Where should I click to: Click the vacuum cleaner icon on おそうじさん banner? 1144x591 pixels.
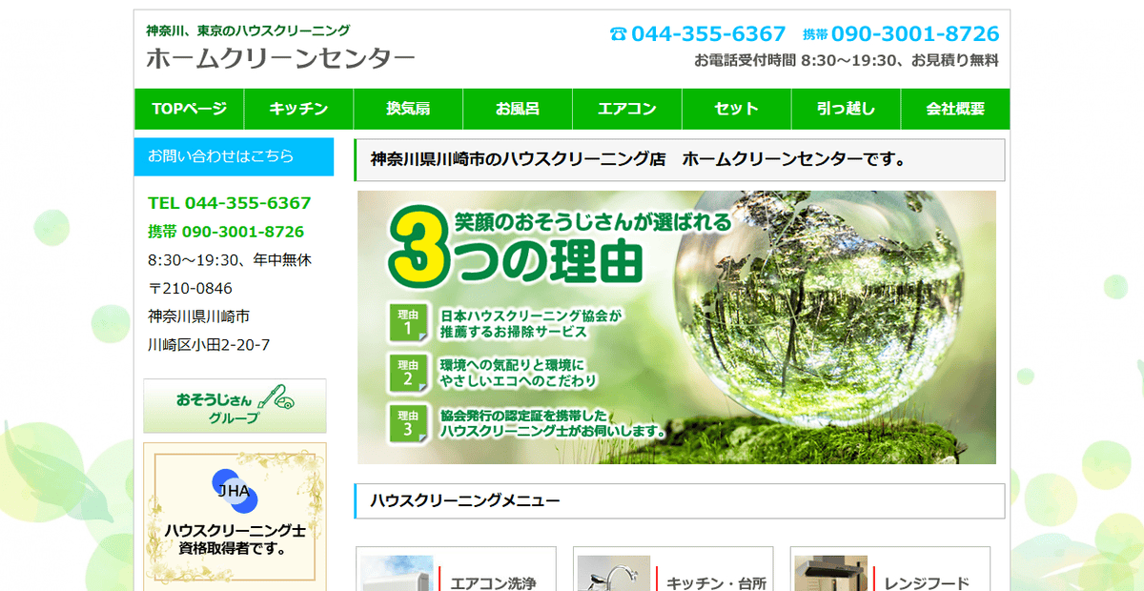(279, 396)
